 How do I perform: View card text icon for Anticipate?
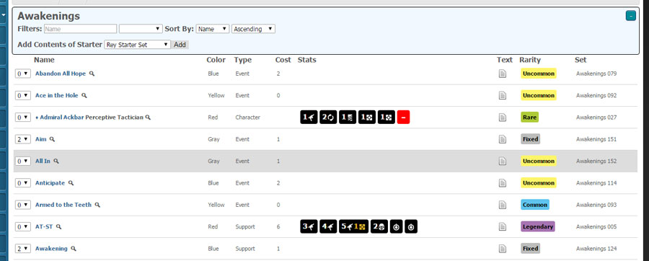[502, 183]
